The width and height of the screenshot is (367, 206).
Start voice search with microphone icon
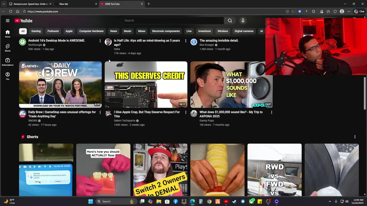243,21
